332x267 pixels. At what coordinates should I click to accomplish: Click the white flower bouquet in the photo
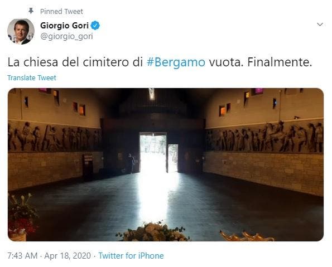(x=153, y=232)
